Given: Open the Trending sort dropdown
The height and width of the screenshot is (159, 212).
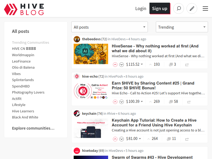Looking at the screenshot, I should click(x=182, y=27).
